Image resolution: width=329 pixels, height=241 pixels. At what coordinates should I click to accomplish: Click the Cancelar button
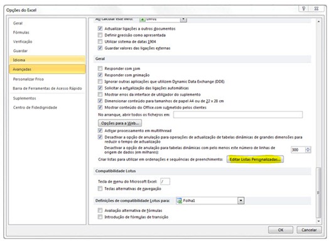(309, 230)
